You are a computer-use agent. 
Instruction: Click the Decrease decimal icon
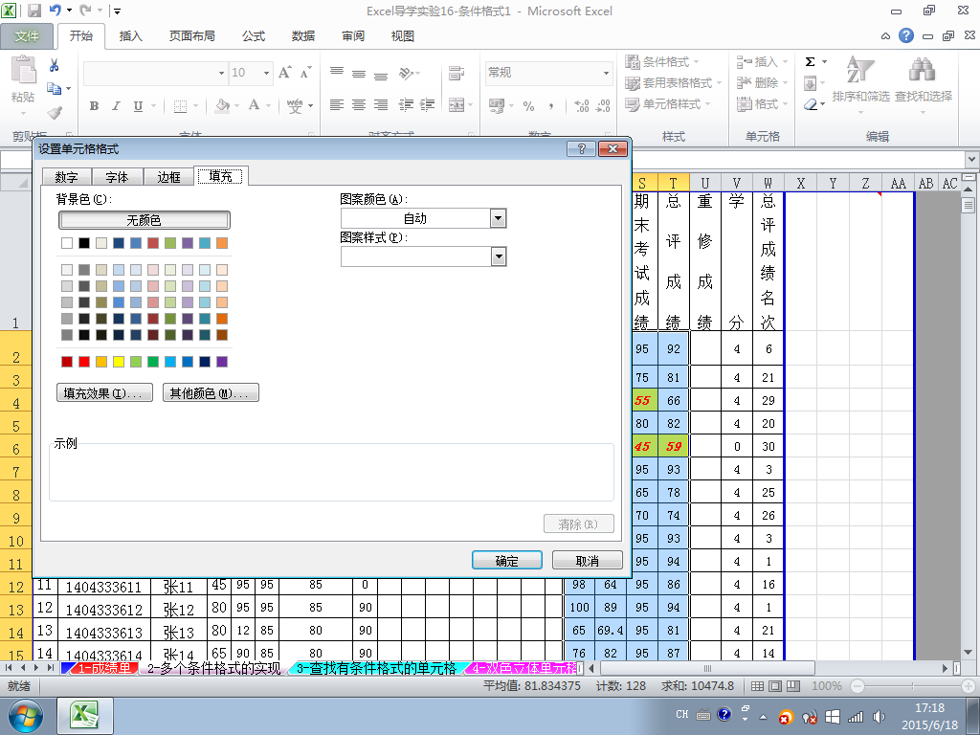[x=603, y=105]
